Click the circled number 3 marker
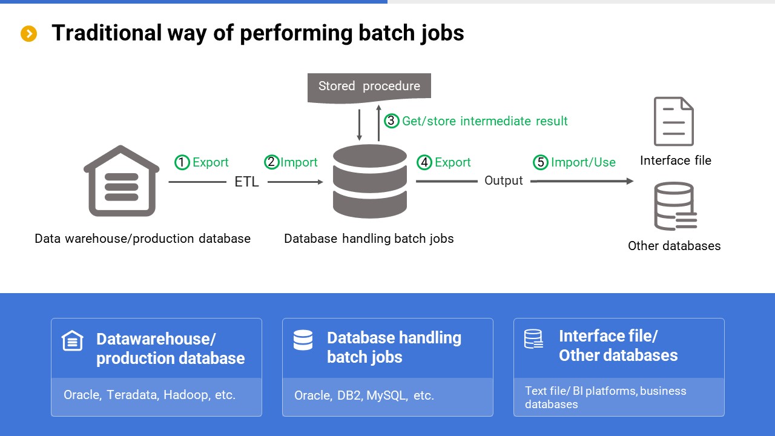The image size is (775, 436). pyautogui.click(x=391, y=121)
